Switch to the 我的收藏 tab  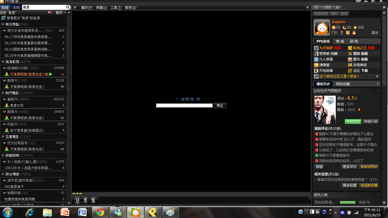coord(343,84)
